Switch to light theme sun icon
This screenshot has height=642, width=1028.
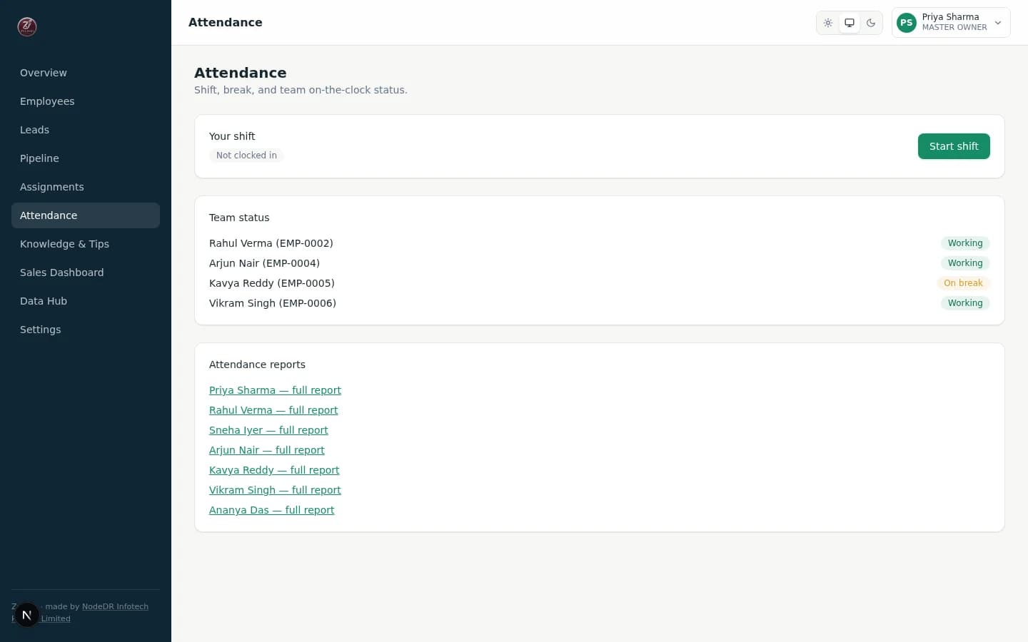pos(828,23)
